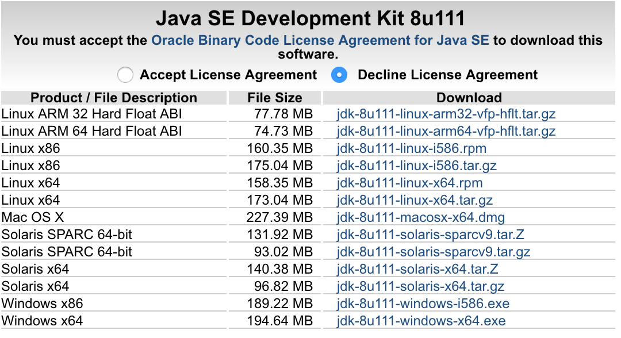The image size is (621, 338).
Task: Click the Java SE Development Kit 8u111 title
Action: (x=310, y=19)
